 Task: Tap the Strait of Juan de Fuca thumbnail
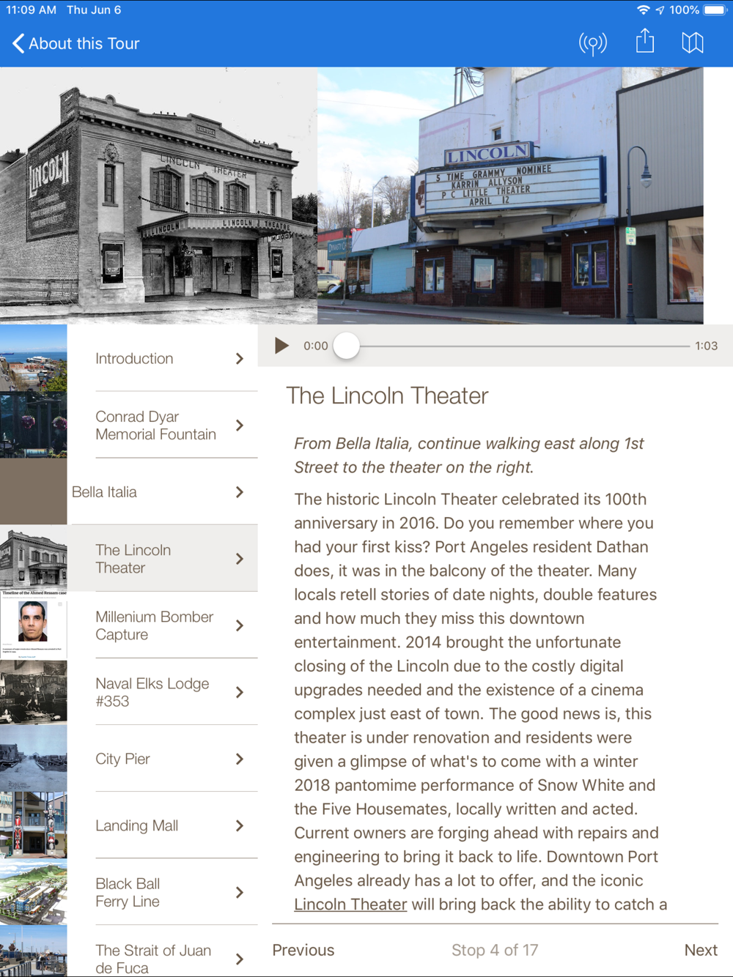coord(34,951)
